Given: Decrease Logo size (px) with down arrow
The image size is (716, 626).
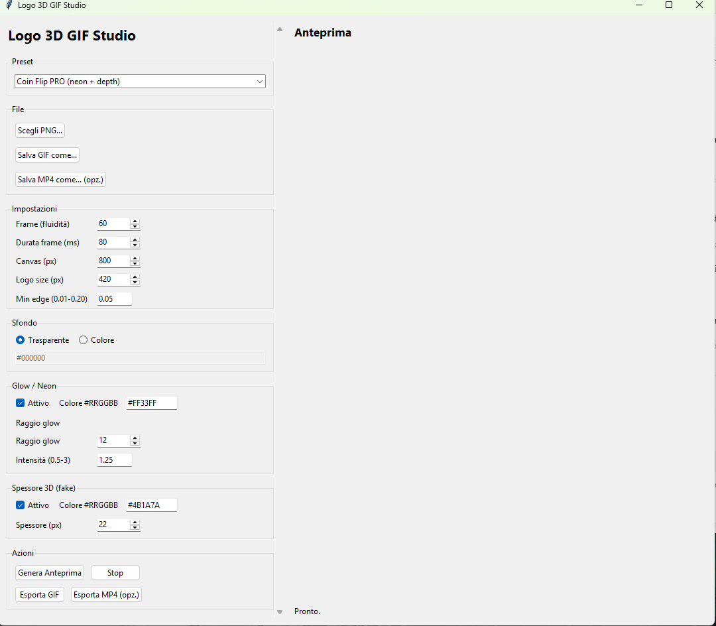Looking at the screenshot, I should pos(135,282).
